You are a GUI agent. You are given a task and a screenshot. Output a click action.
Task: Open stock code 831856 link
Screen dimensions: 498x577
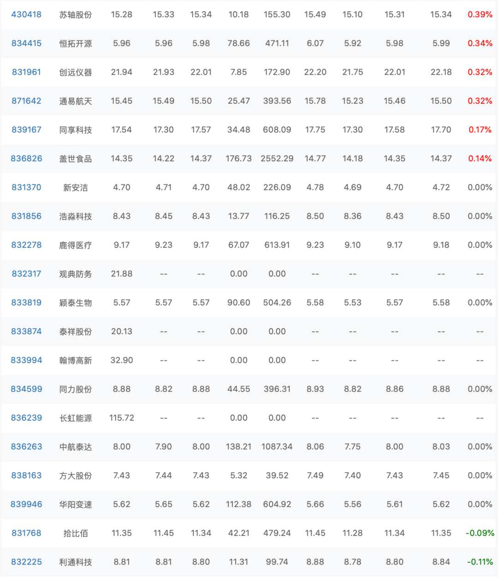(26, 216)
